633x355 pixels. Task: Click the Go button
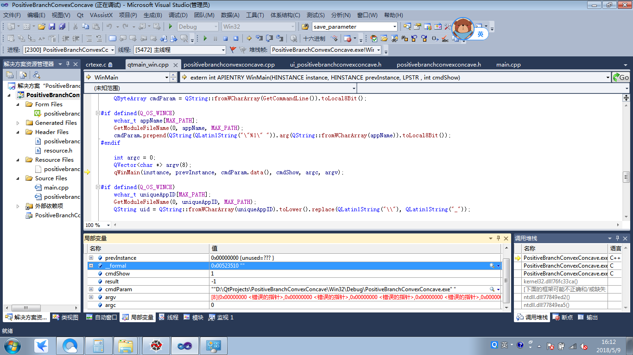click(621, 77)
